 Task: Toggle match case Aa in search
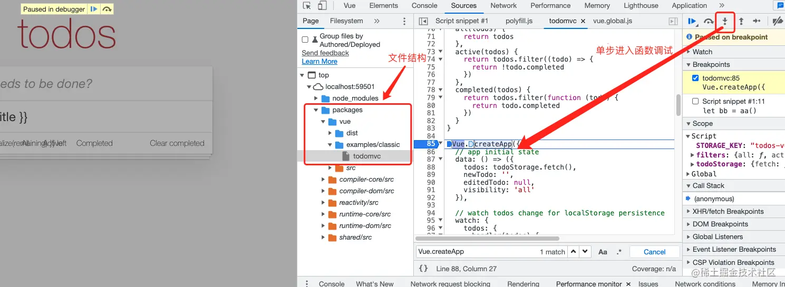tap(603, 252)
